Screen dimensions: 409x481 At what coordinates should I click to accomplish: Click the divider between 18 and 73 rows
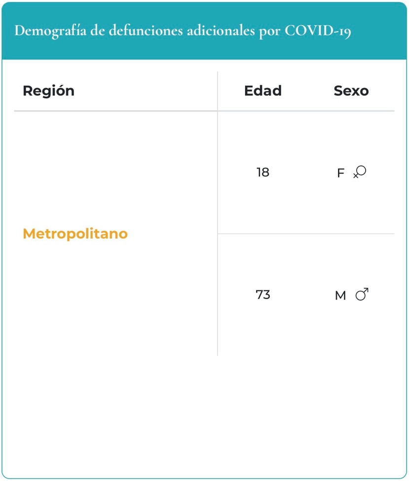[x=306, y=234]
